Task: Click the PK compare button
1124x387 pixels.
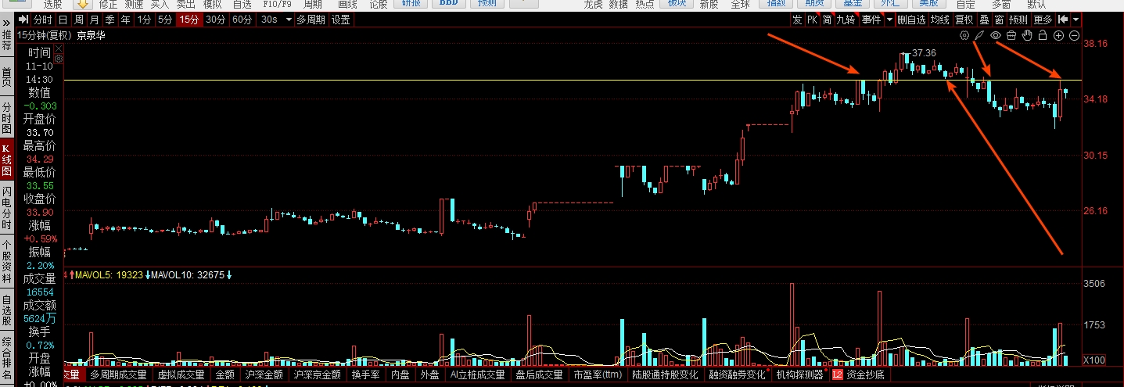Action: tap(812, 20)
